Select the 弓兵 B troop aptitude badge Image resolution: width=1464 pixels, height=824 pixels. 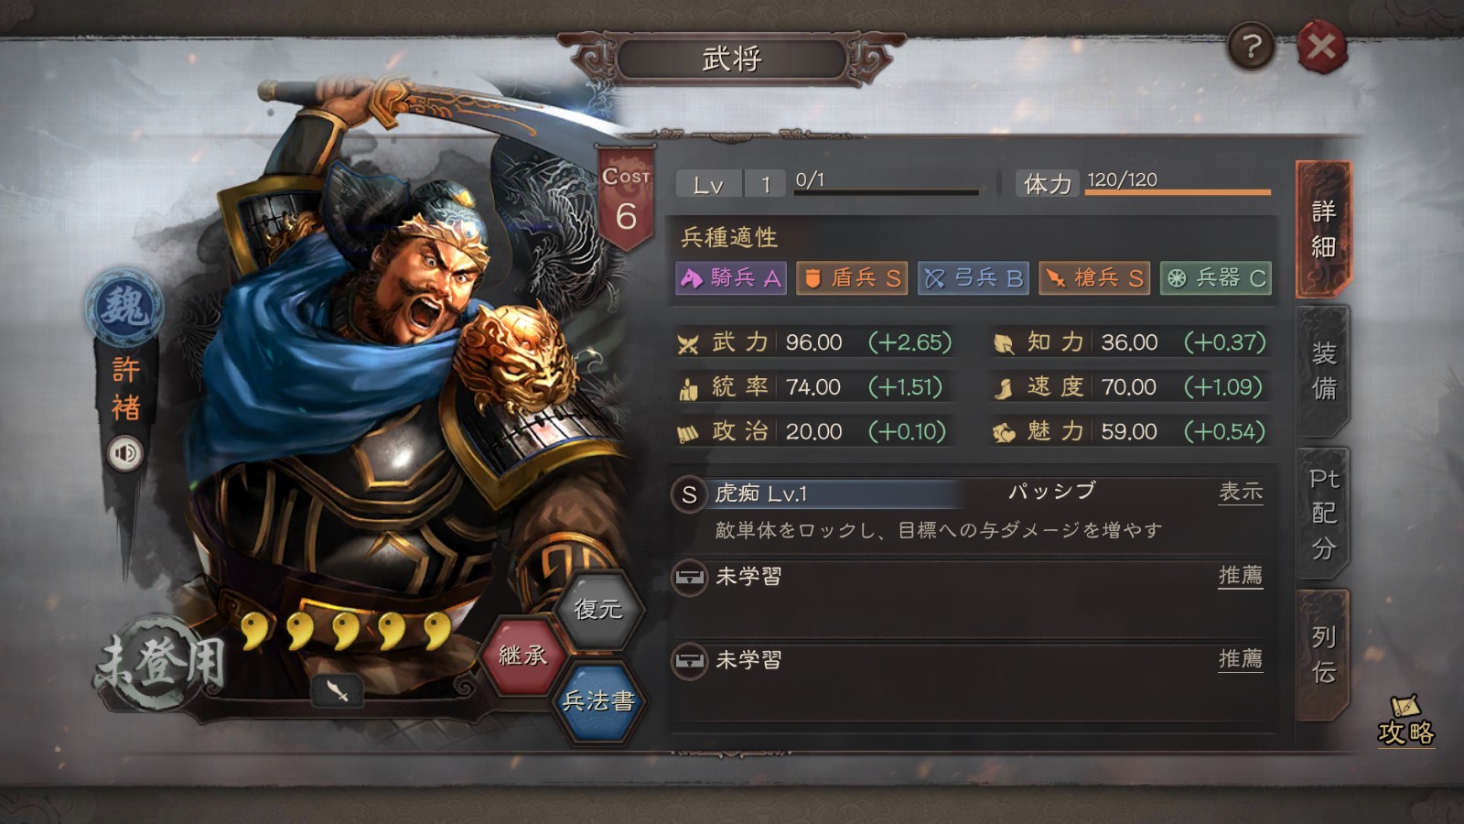click(x=974, y=278)
